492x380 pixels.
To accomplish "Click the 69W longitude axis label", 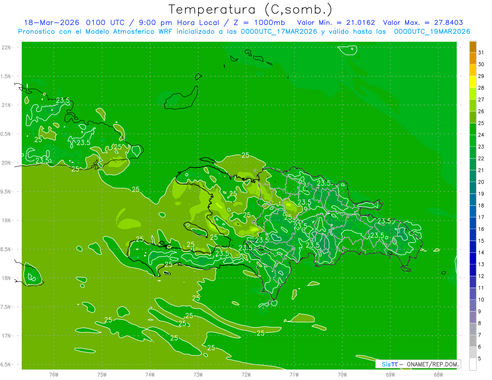I will coord(390,375).
